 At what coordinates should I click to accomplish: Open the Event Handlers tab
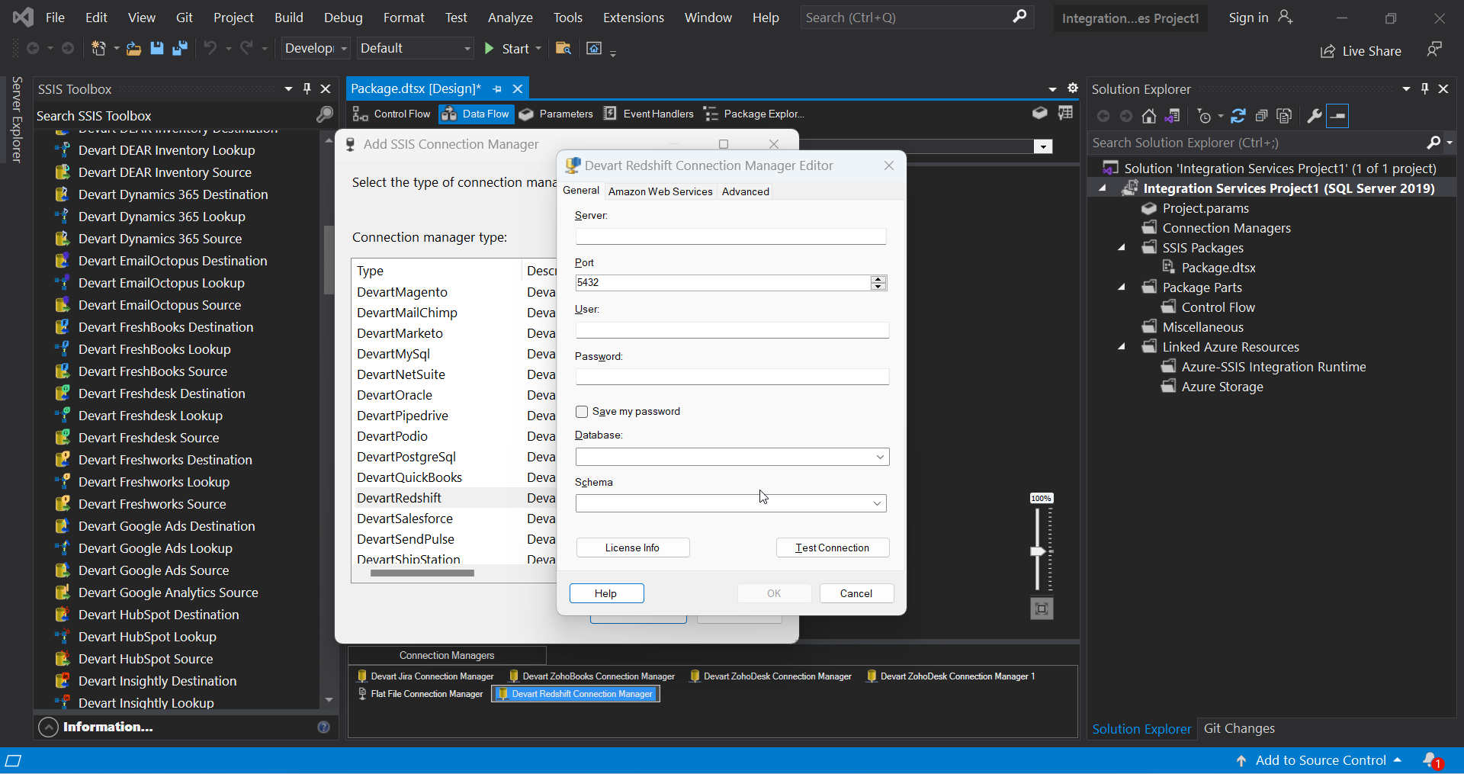click(x=649, y=114)
